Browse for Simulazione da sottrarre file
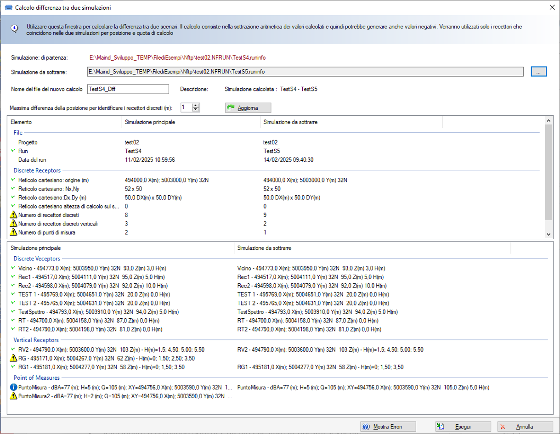 pos(538,72)
